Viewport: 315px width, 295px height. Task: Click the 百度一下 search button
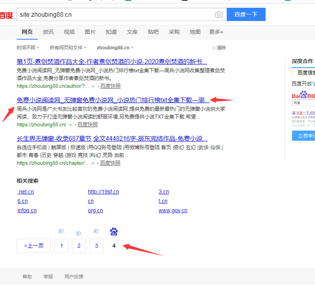(x=246, y=15)
